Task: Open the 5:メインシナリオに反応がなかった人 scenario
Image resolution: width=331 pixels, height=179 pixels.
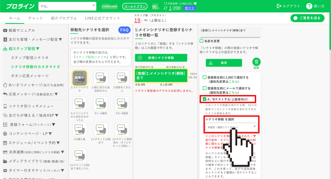Action: pyautogui.click(x=80, y=104)
